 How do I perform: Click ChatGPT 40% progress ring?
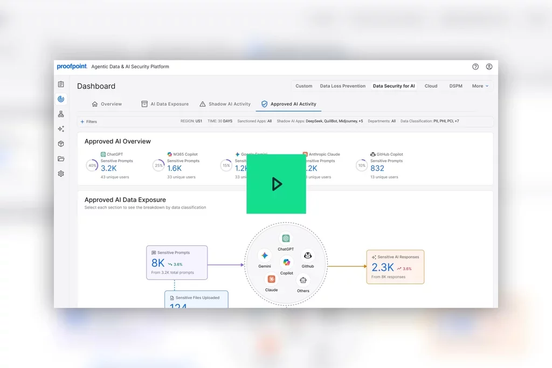92,165
